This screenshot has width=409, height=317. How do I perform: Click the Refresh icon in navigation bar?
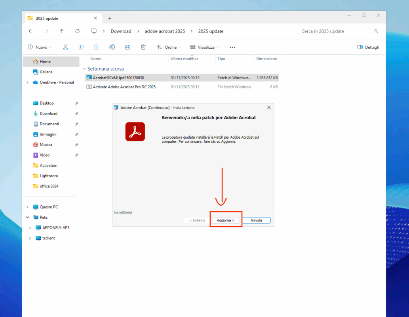(78, 31)
